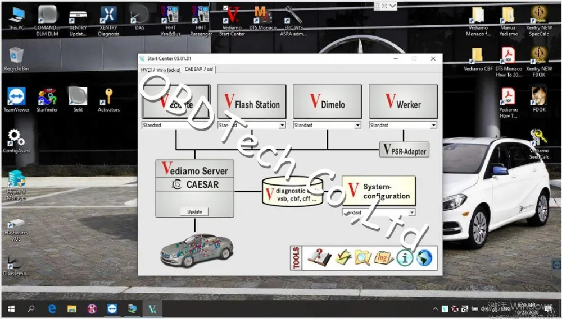This screenshot has width=562, height=319.
Task: Open Vediamo Monaco folder on desktop
Action: [x=478, y=21]
